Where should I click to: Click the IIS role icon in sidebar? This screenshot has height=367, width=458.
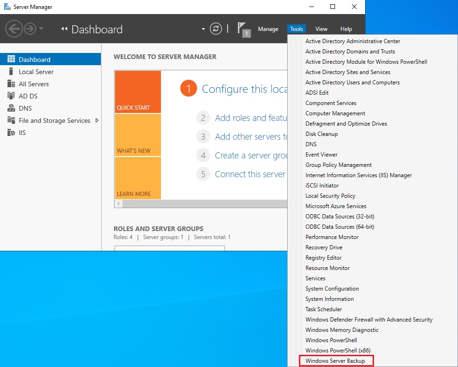(11, 133)
